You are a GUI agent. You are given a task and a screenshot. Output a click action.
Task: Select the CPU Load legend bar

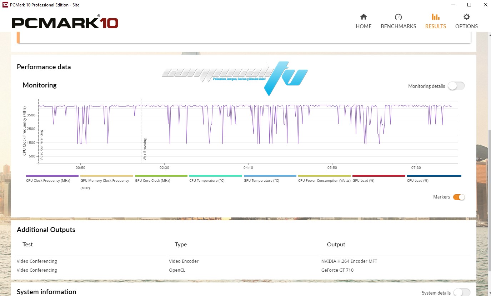[x=434, y=176]
